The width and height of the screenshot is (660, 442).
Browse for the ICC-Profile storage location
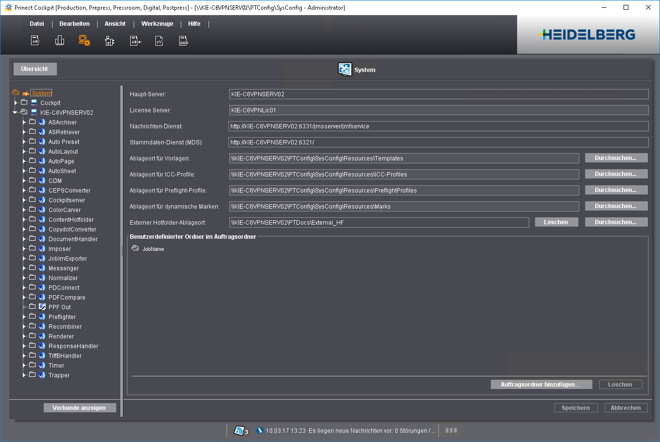(x=616, y=174)
